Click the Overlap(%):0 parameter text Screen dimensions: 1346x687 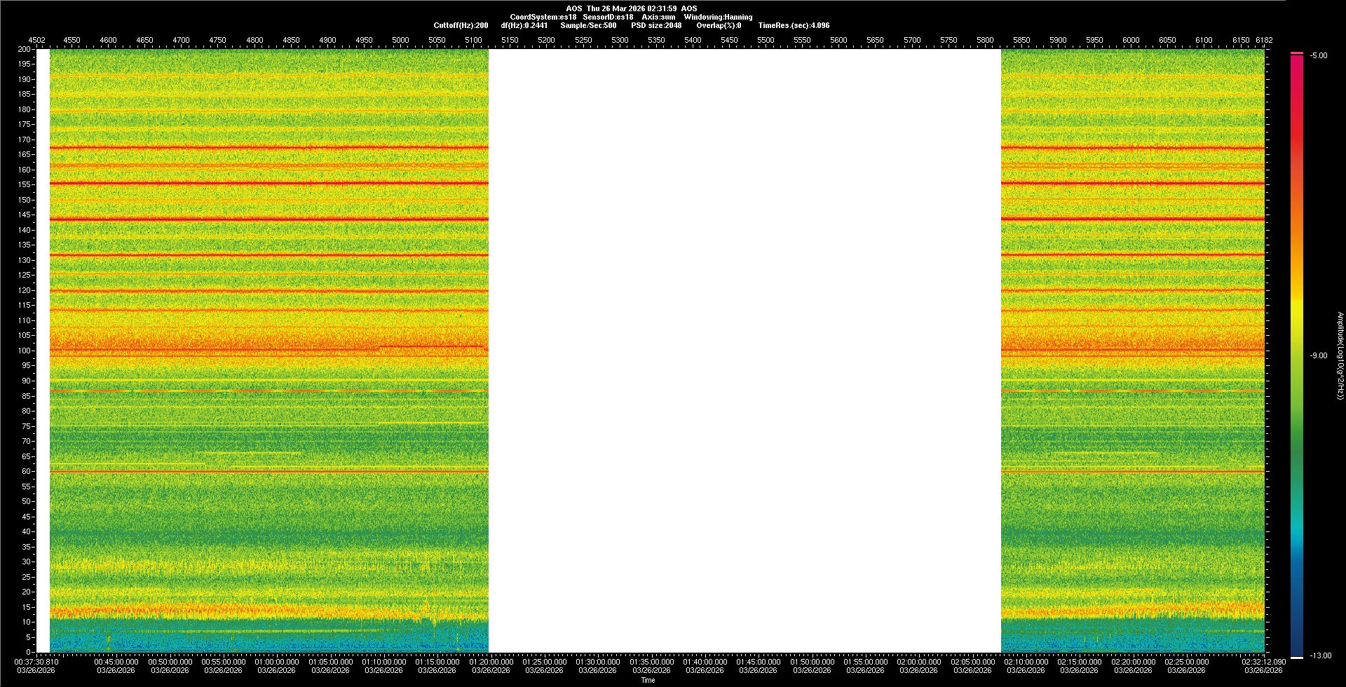718,26
